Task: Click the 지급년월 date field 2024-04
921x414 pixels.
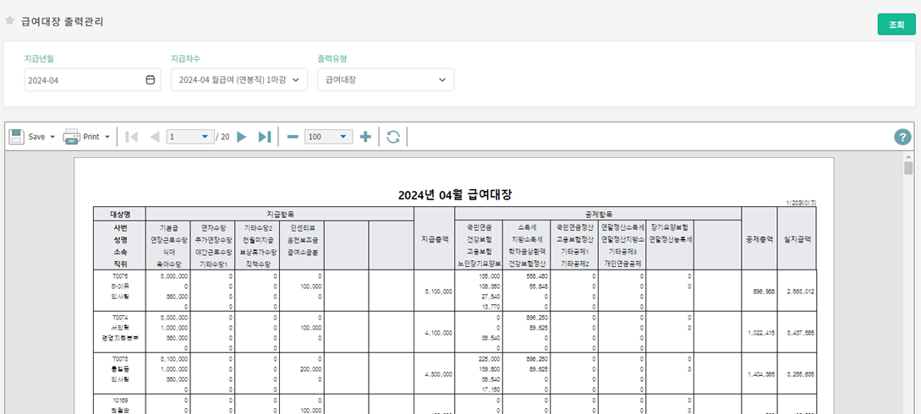Action: point(80,80)
